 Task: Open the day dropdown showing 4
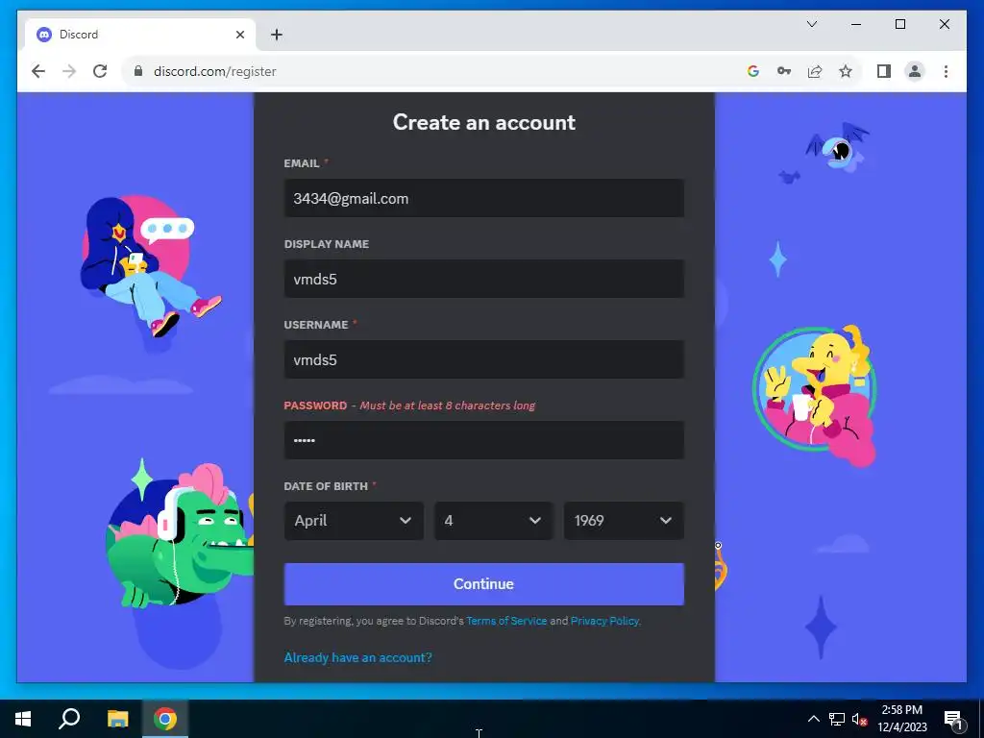[x=493, y=520]
